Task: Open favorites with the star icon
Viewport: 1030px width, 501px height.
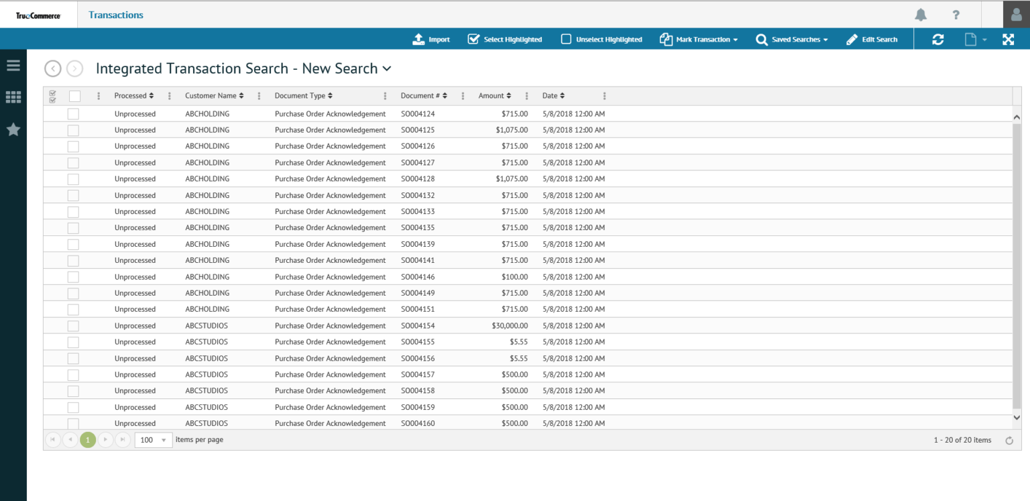Action: [x=13, y=129]
